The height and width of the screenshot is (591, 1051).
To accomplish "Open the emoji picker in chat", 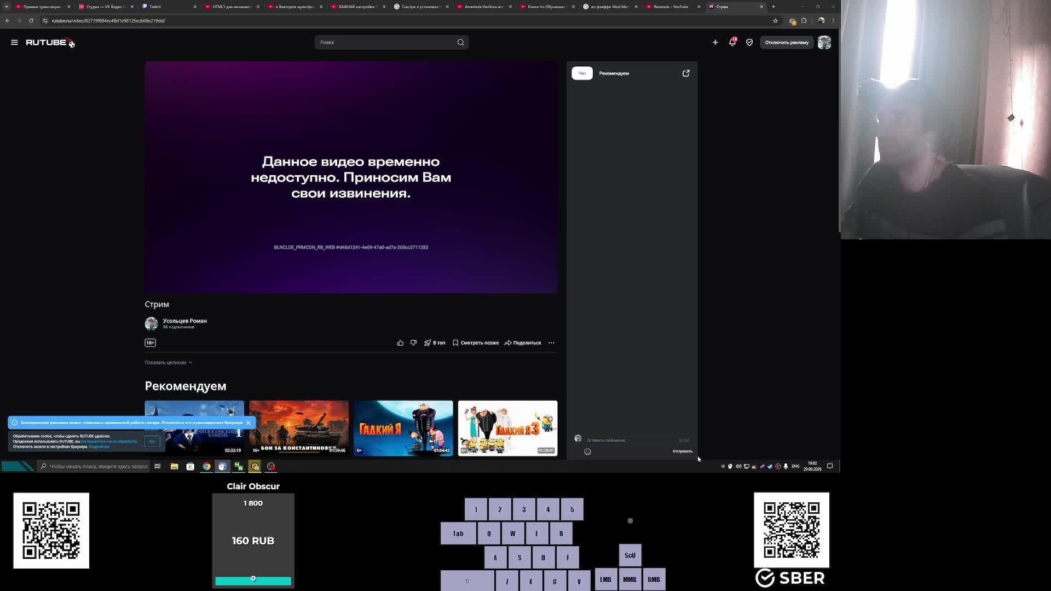I will [587, 451].
